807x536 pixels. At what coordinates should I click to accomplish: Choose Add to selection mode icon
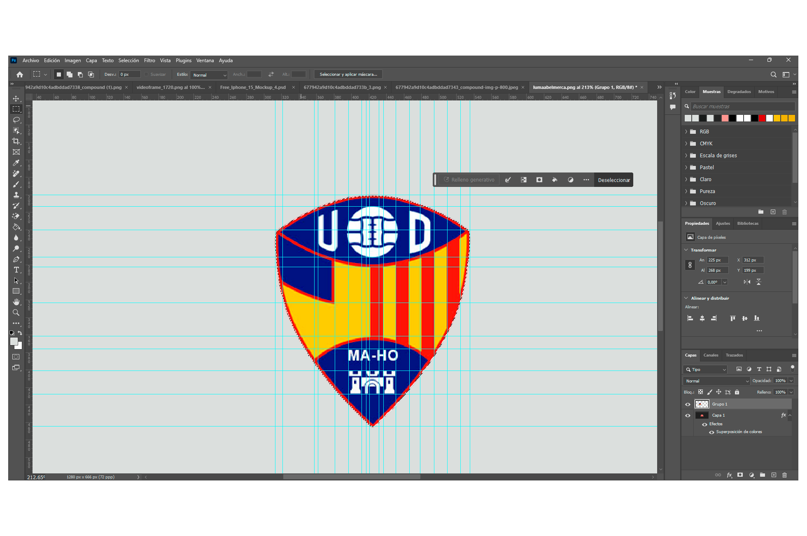coord(70,75)
